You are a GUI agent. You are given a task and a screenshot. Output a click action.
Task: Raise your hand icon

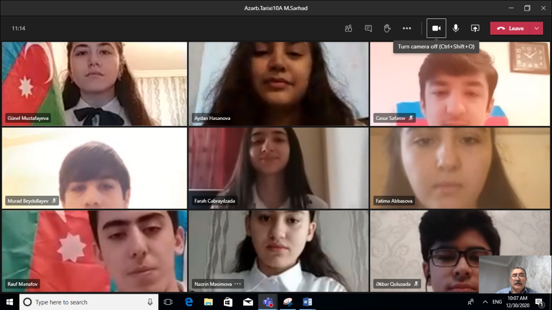click(387, 28)
